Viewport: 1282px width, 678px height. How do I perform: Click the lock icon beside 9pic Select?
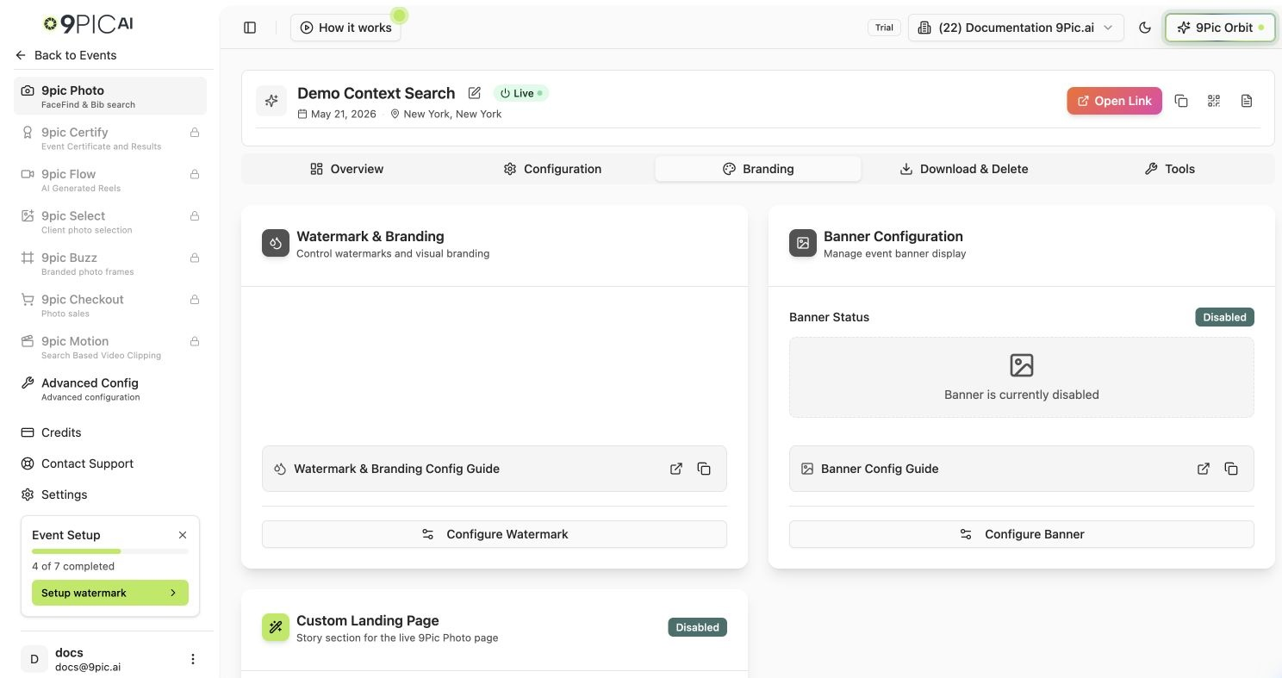pyautogui.click(x=195, y=216)
